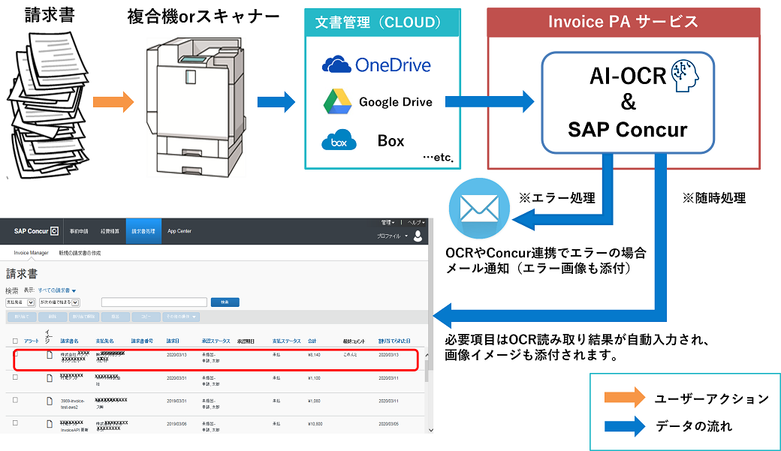Go to the 経費精算 menu
Image resolution: width=781 pixels, height=451 pixels.
110,231
